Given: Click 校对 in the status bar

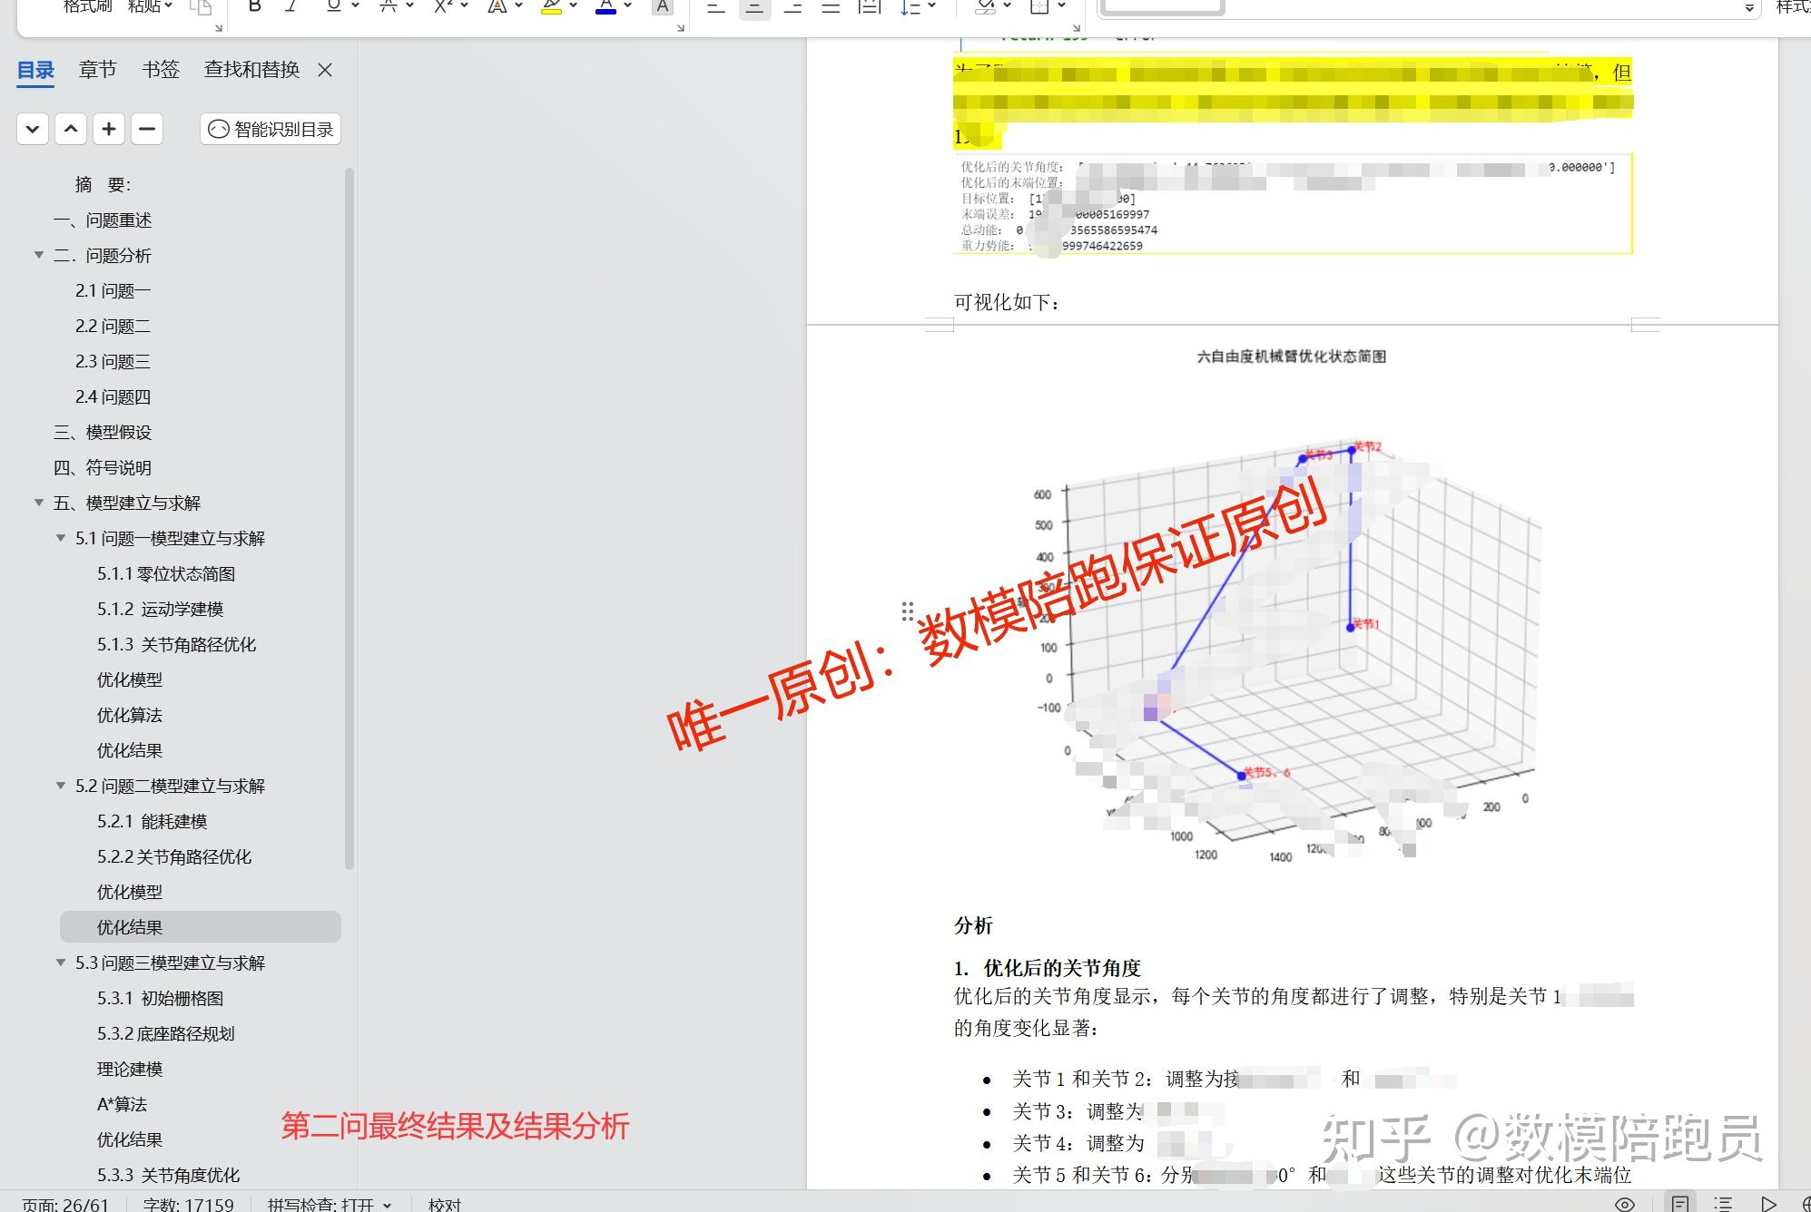Looking at the screenshot, I should tap(445, 1204).
